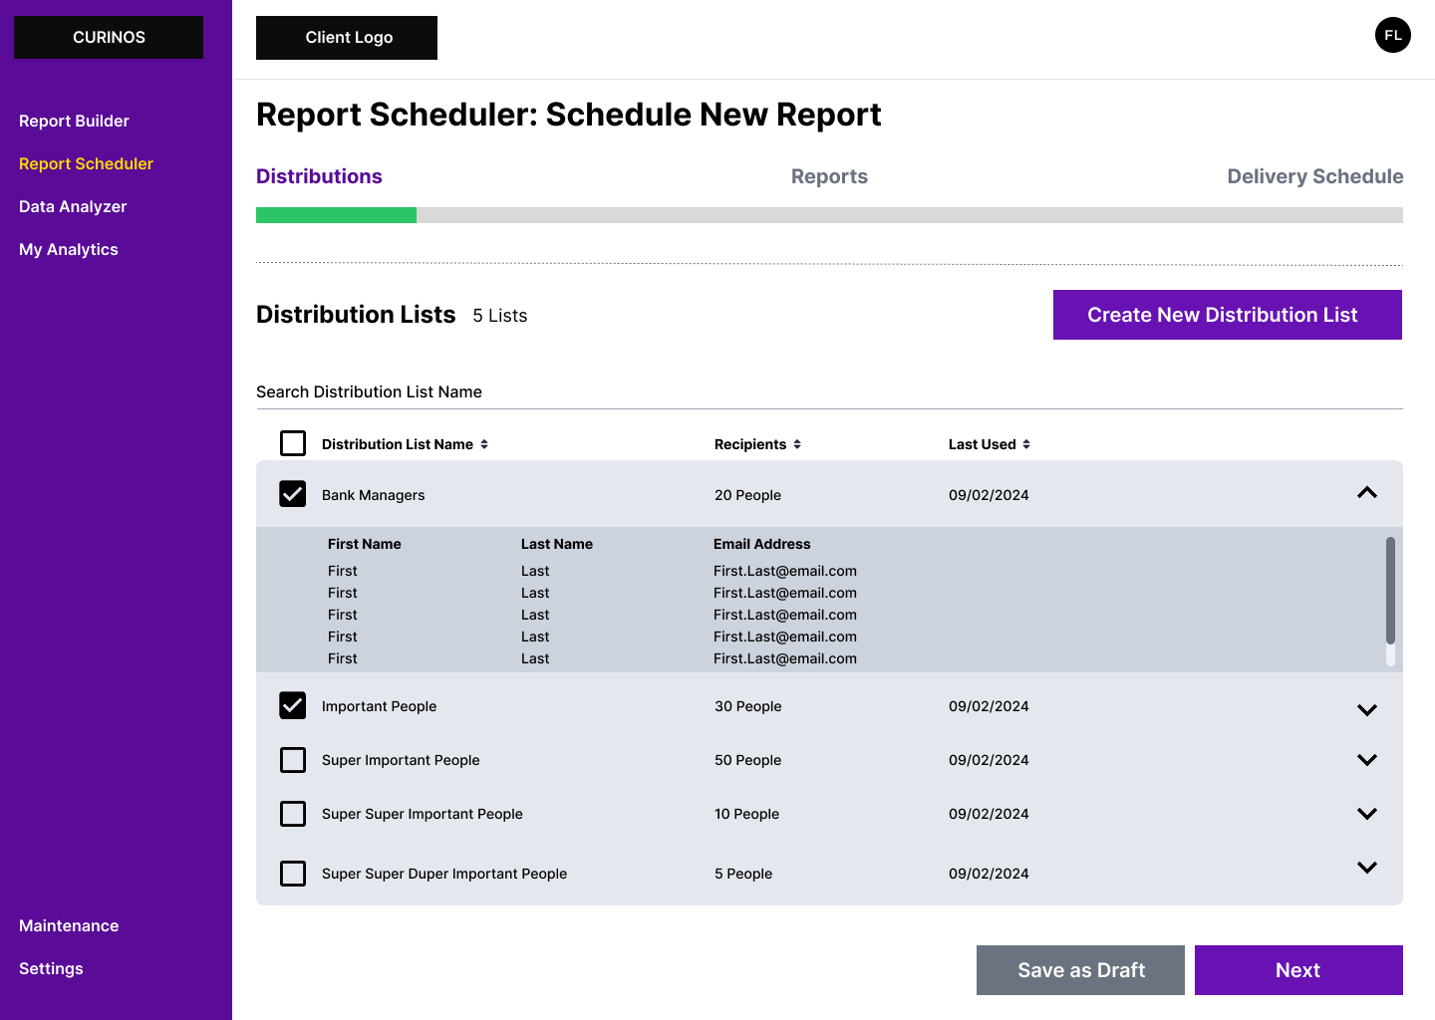Click the '5 People' recipients cell
Screen dimensions: 1435x1020
coord(743,874)
